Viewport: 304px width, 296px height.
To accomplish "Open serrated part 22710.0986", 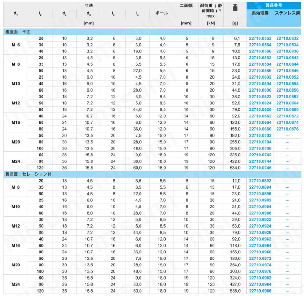I will point(260,291).
